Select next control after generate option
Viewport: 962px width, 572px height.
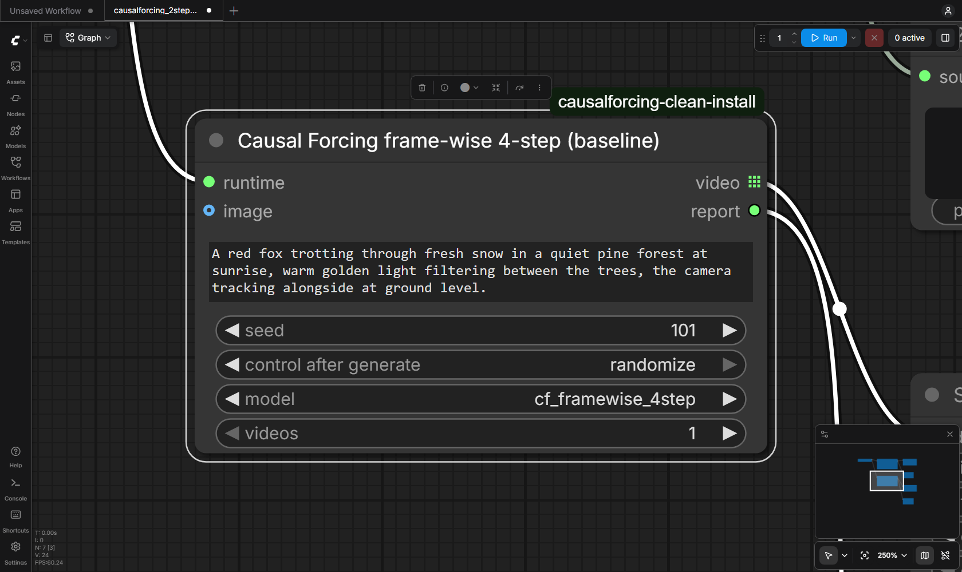click(730, 364)
